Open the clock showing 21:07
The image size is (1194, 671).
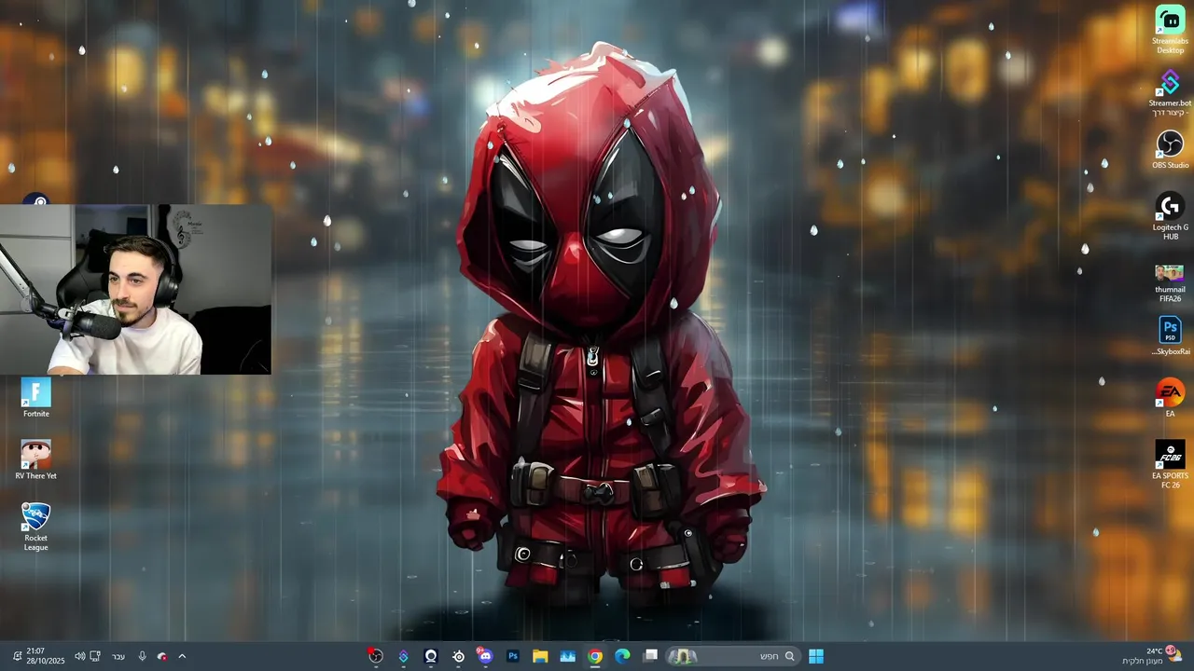(x=46, y=656)
